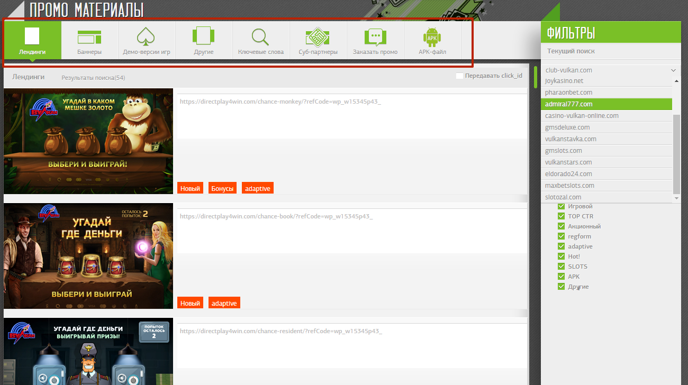Toggle the TOP CTR filter checkbox
The height and width of the screenshot is (385, 688).
pos(562,216)
